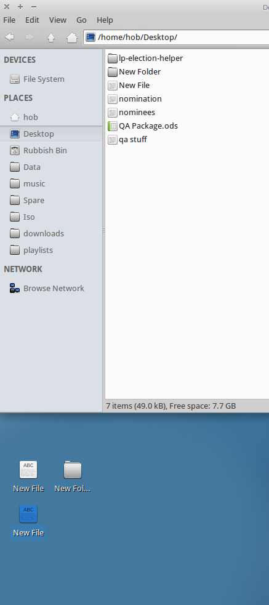Open the Edit menu
The height and width of the screenshot is (605, 269).
[32, 20]
